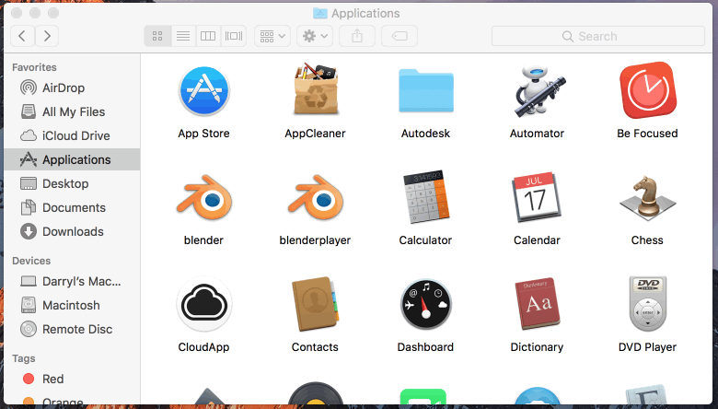Viewport: 718px width, 409px height.
Task: Click the Calculator name label
Action: coord(425,240)
